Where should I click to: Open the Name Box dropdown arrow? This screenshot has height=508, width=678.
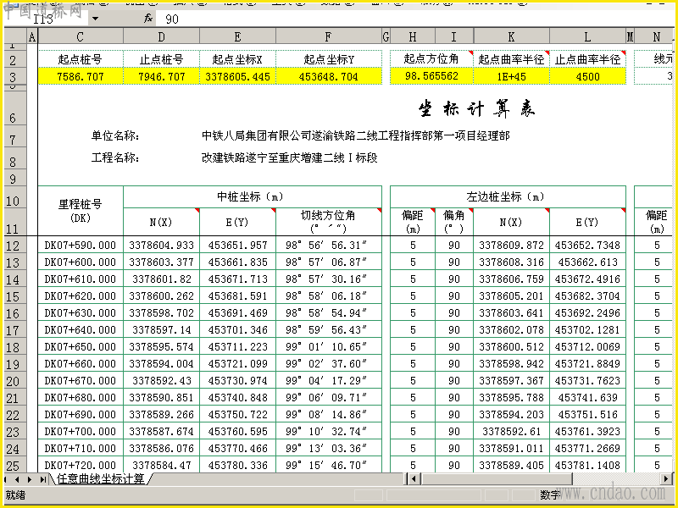[x=95, y=19]
